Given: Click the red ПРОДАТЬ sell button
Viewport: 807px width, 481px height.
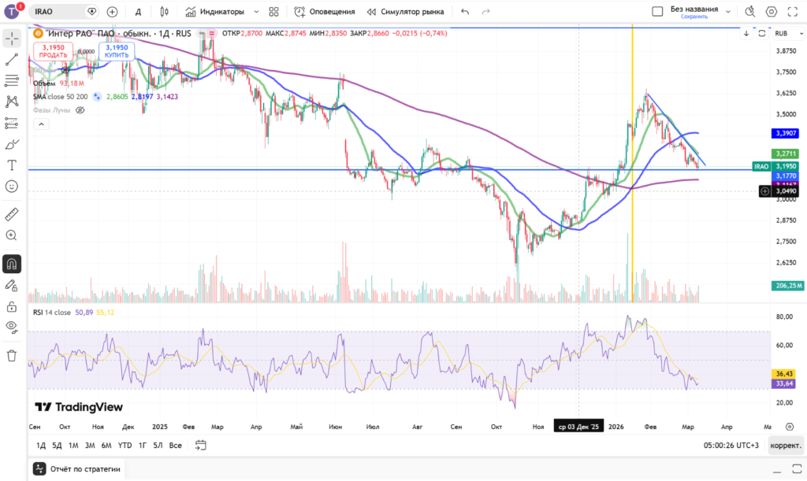Looking at the screenshot, I should 53,51.
